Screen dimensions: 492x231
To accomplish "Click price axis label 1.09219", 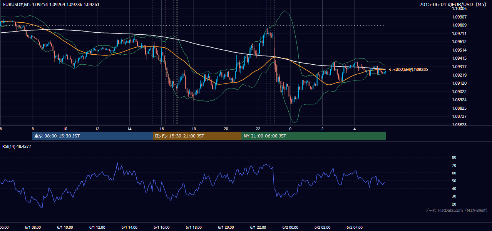I will point(459,75).
